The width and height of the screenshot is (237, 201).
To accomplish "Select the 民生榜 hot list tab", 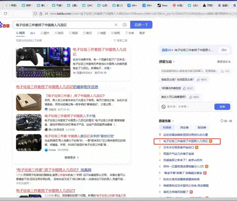I will pos(184,128).
